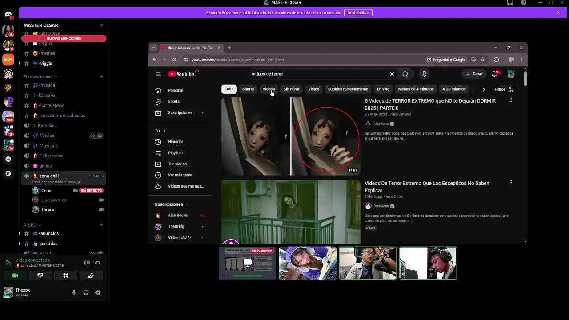The image size is (569, 320).
Task: Select the Todo filter chip
Action: tap(229, 89)
